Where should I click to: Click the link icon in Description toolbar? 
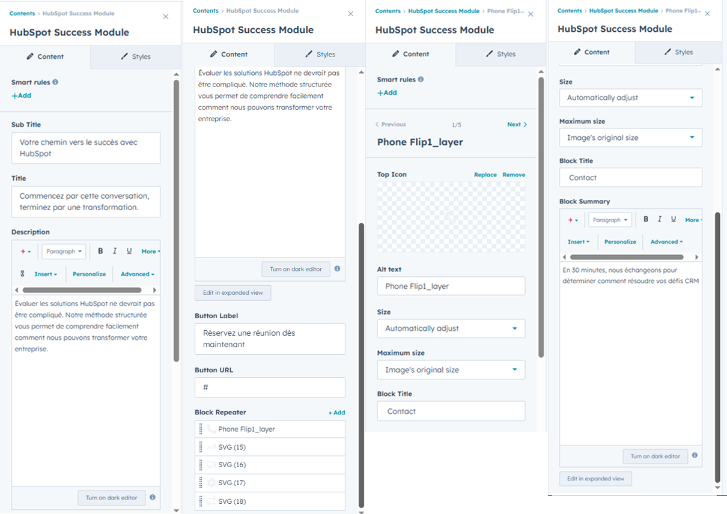pos(23,274)
